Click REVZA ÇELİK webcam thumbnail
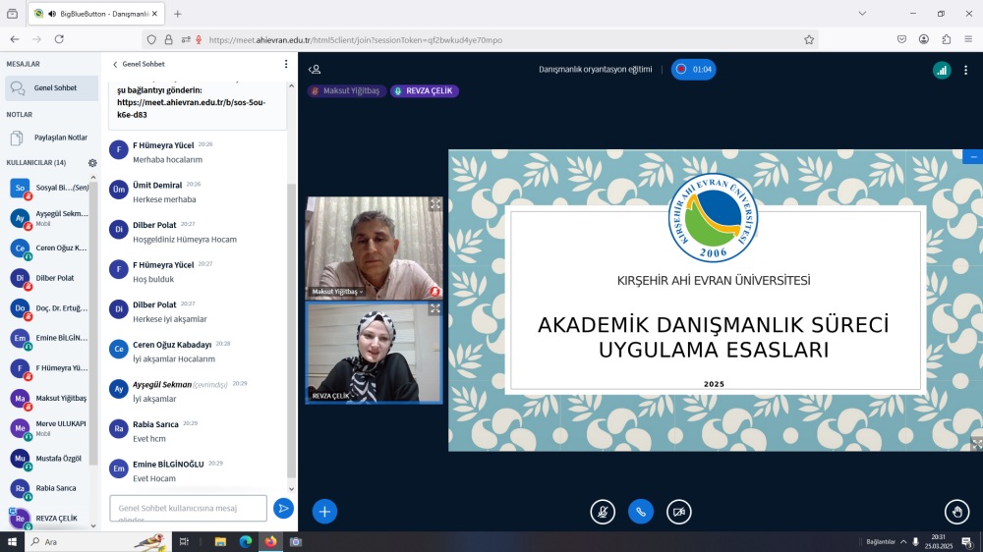 pyautogui.click(x=374, y=353)
